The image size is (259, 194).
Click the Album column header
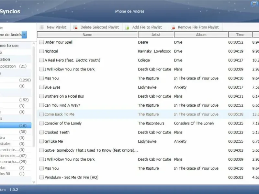point(201,35)
